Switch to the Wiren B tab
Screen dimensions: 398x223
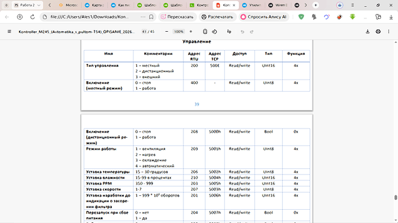(278, 5)
